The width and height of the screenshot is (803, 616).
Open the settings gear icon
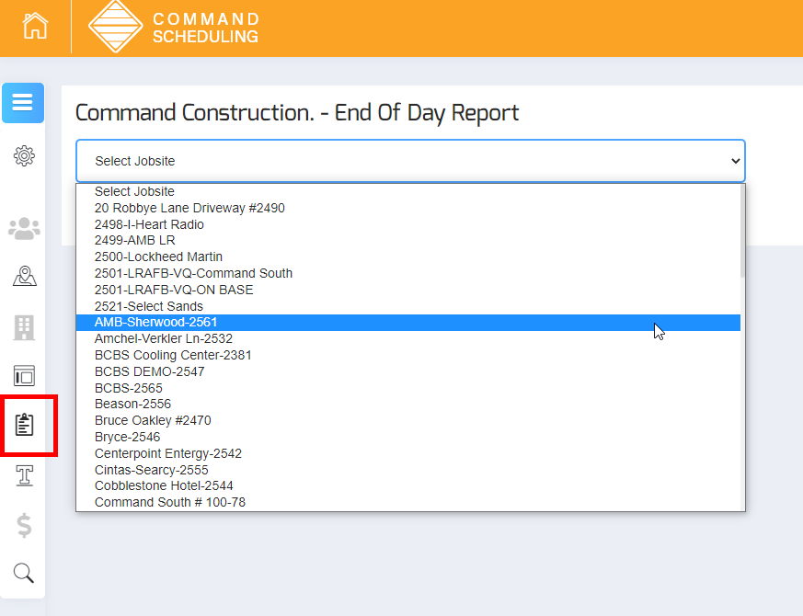point(24,156)
